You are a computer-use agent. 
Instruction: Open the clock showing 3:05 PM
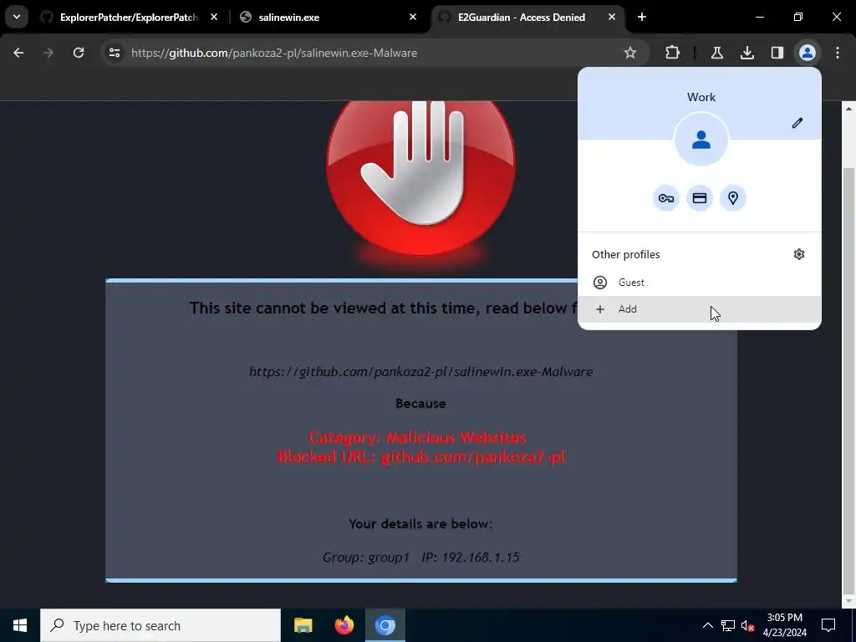[x=784, y=625]
